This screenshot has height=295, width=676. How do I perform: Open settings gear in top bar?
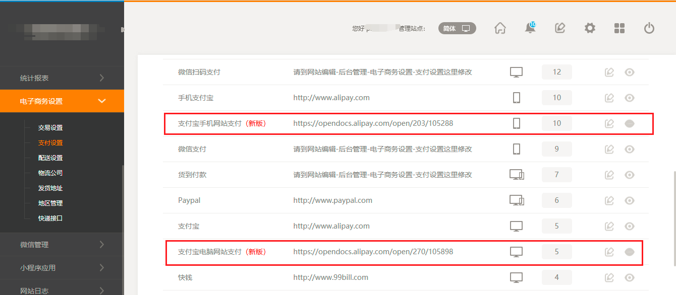590,28
